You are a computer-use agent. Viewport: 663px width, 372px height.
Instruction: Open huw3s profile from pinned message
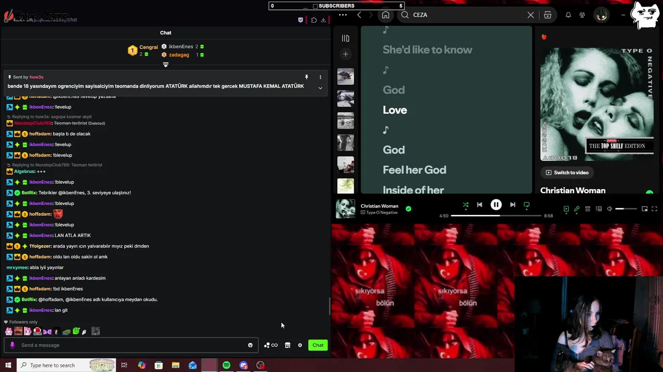coord(36,77)
